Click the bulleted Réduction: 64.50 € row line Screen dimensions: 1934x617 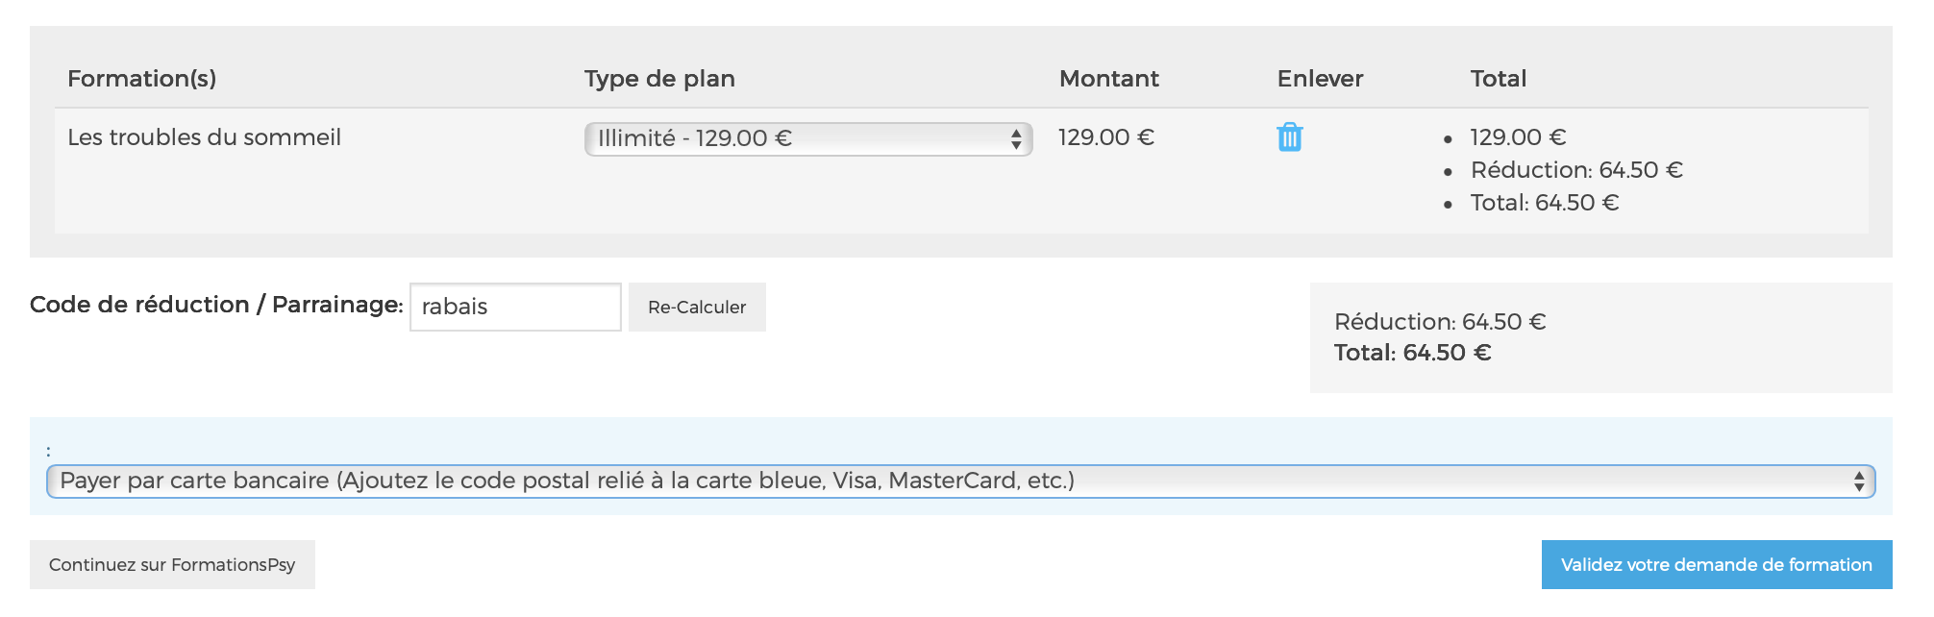1576,170
